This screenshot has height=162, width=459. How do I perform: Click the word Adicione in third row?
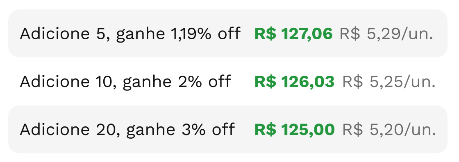coord(55,130)
